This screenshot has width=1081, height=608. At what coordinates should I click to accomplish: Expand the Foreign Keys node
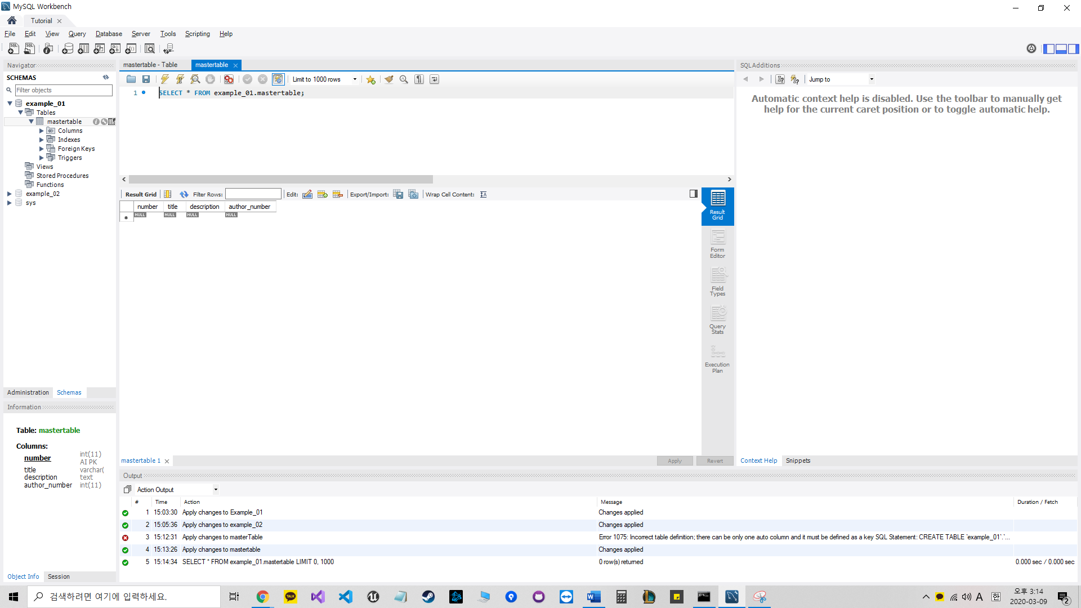[x=42, y=149]
